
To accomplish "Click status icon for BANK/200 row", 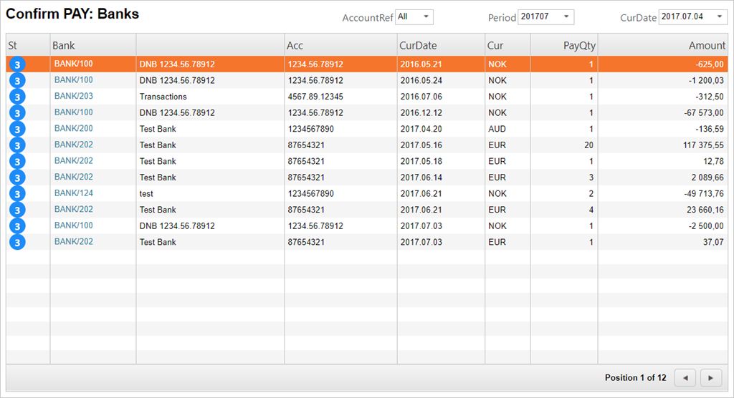I will click(x=18, y=129).
